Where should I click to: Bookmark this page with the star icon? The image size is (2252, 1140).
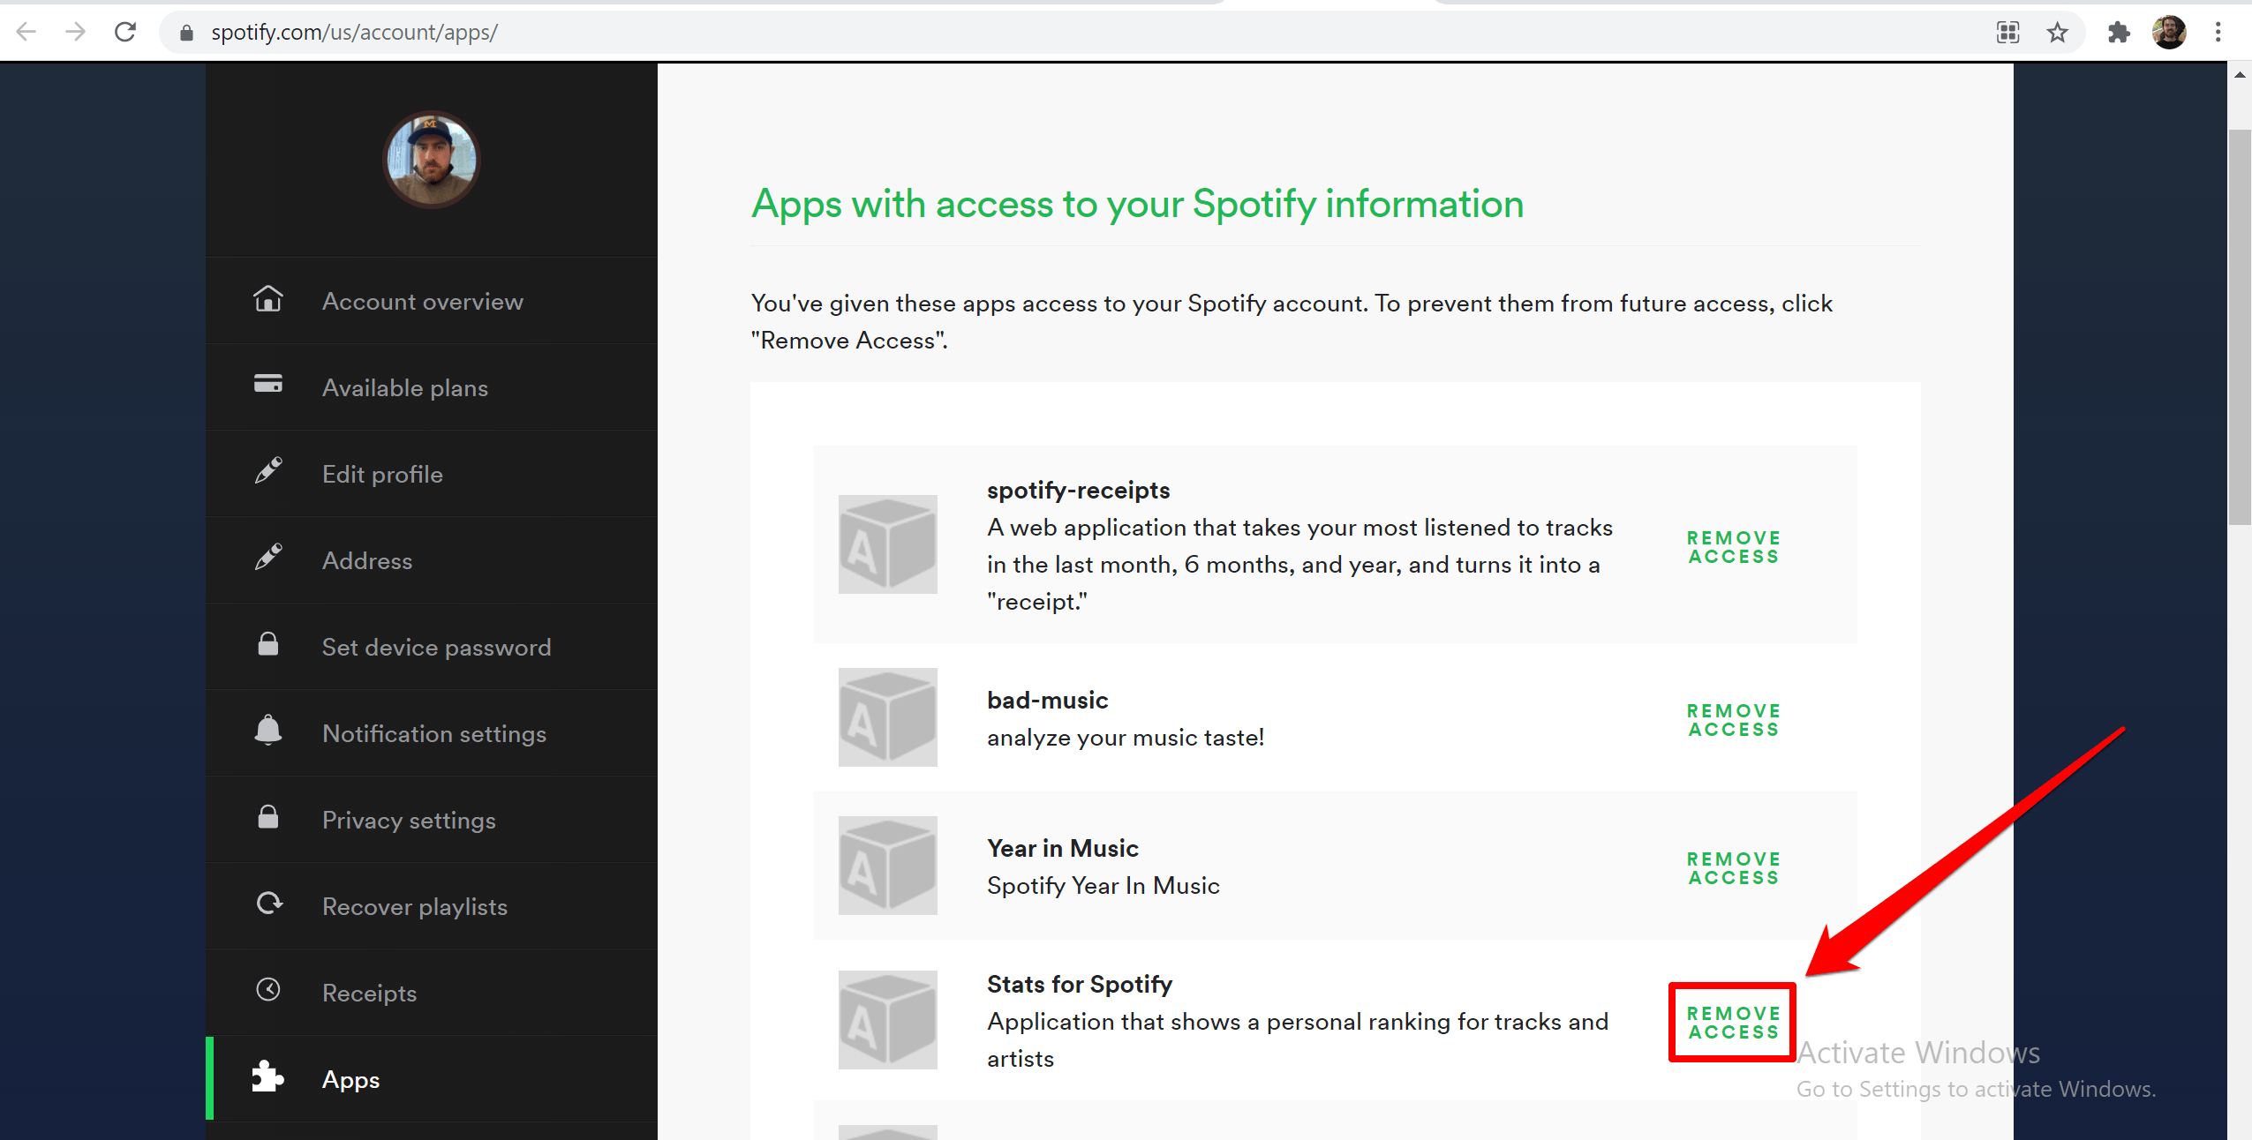pyautogui.click(x=2057, y=33)
